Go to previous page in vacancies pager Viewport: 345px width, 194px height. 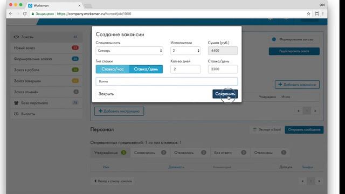pos(298,111)
